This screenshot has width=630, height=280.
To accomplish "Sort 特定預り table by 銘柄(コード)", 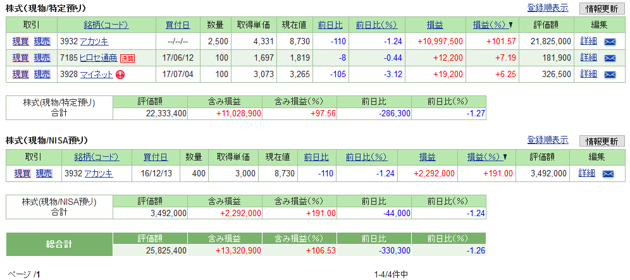I will 106,25.
